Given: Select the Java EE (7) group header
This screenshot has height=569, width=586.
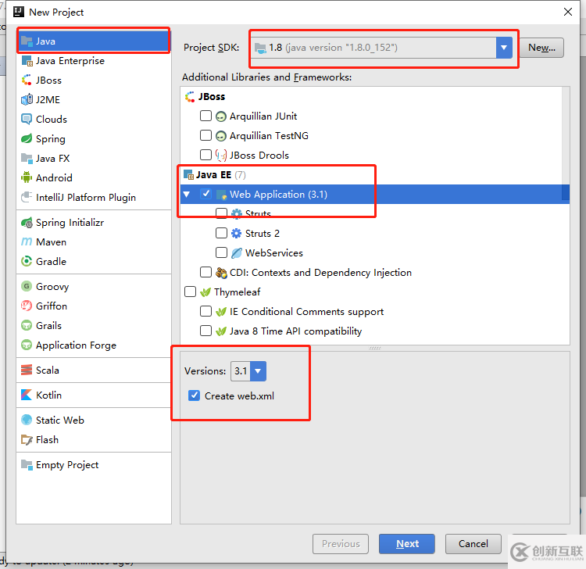Looking at the screenshot, I should [x=214, y=174].
